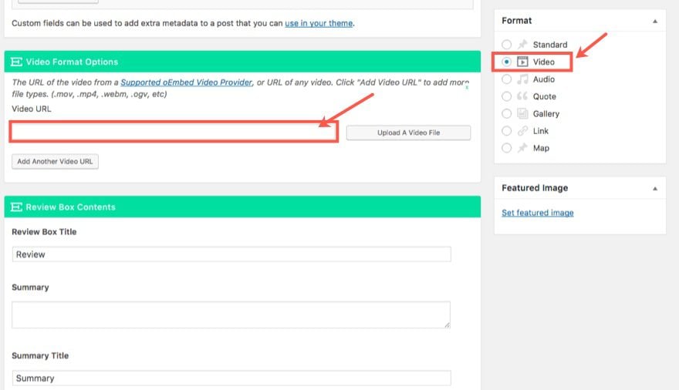Click the Add Another Video URL button
This screenshot has height=390, width=679.
point(55,161)
